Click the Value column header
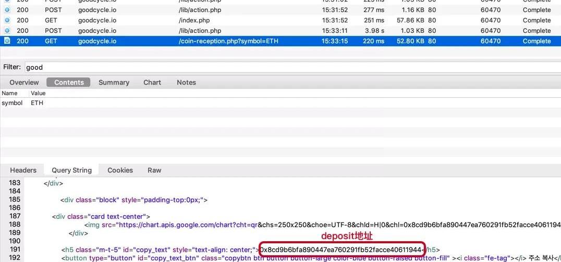 [38, 93]
